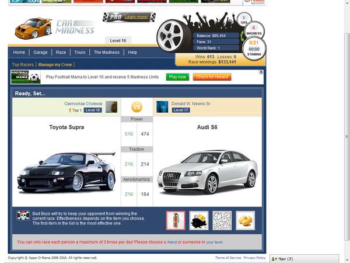This screenshot has width=350, height=263.
Task: Select the grenade Bad Boys item
Action: pos(176,220)
